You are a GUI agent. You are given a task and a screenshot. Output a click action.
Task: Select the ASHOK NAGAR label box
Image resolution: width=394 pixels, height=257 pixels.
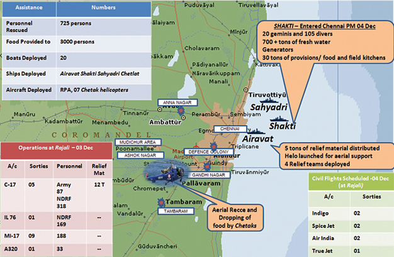[x=140, y=155]
